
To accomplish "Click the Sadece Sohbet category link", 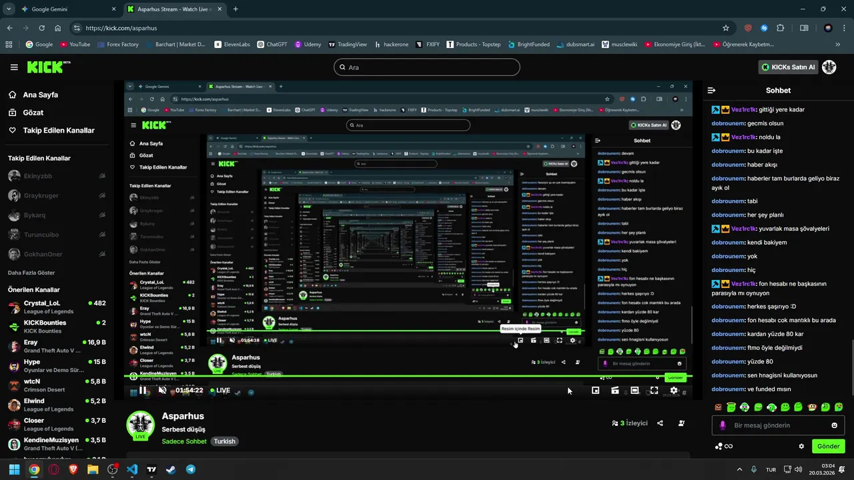I will tap(184, 441).
